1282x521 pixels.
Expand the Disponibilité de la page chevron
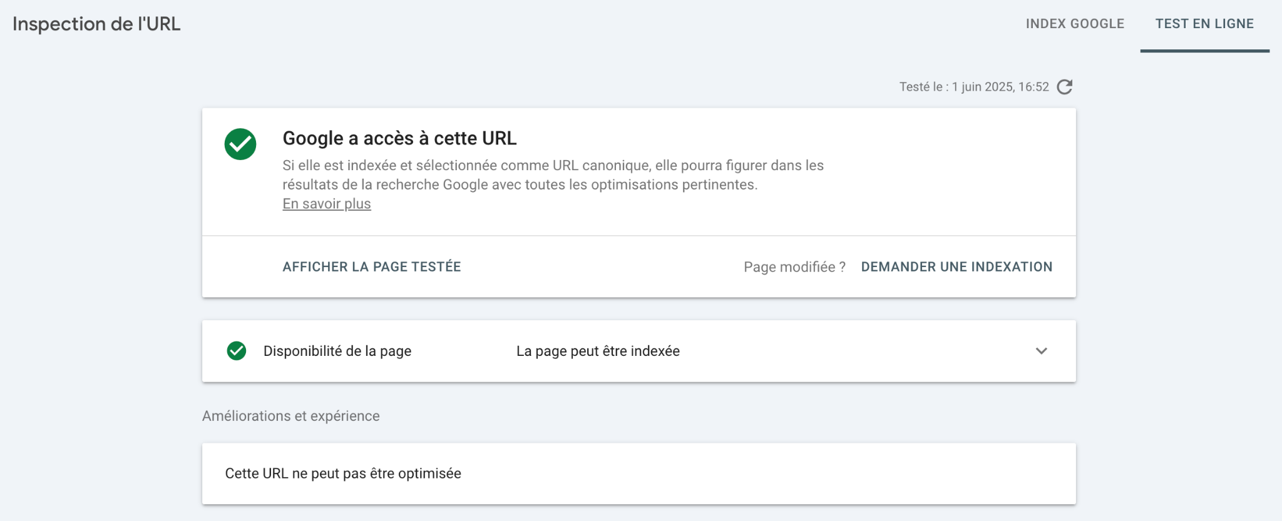(x=1042, y=351)
